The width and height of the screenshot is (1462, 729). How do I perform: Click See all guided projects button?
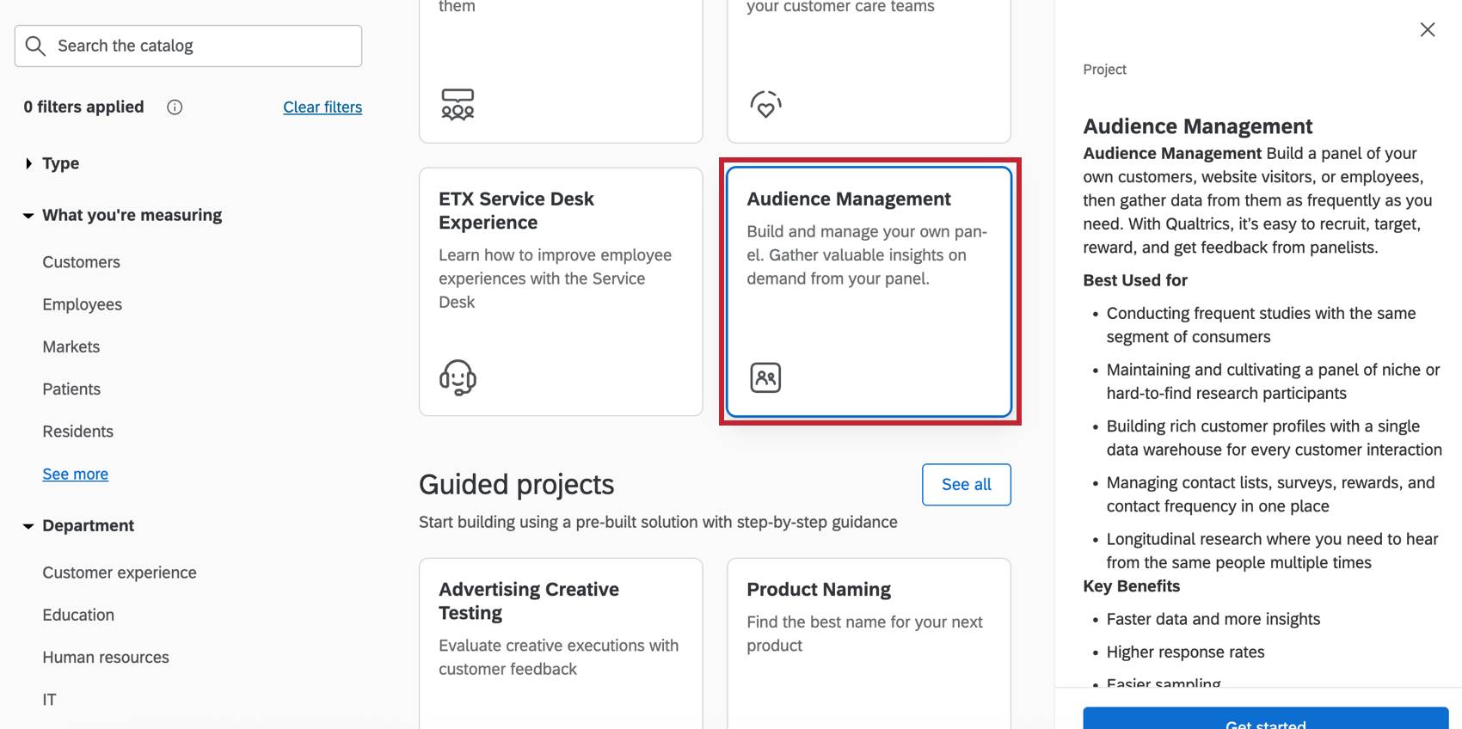click(966, 485)
